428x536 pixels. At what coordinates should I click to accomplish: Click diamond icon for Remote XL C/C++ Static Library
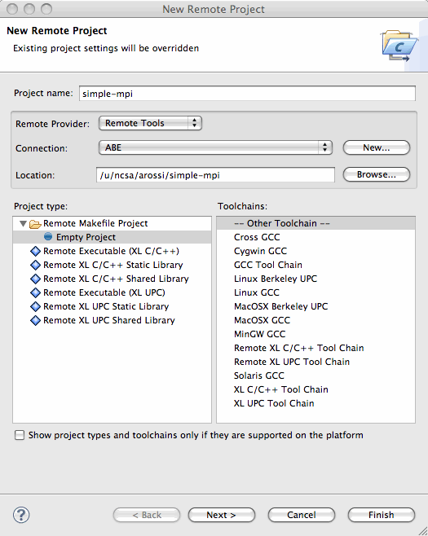[x=35, y=265]
